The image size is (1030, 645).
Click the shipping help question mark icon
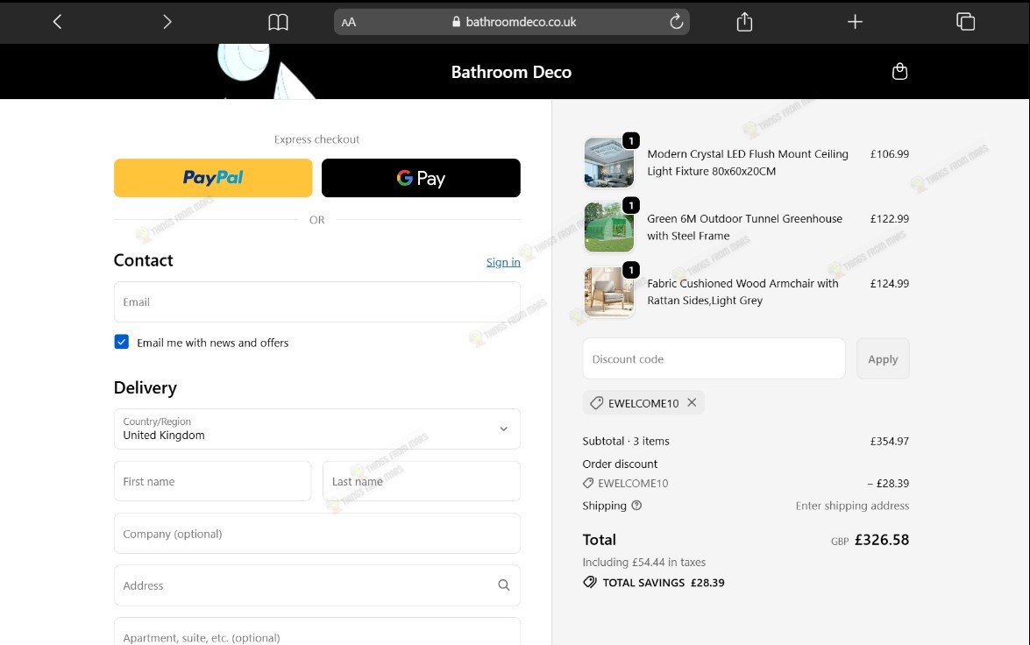click(636, 505)
